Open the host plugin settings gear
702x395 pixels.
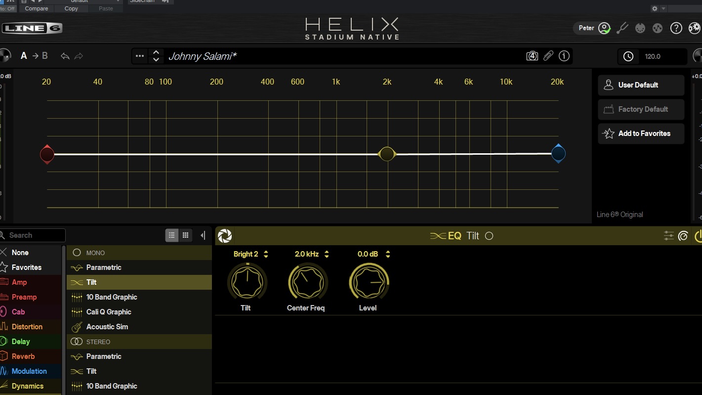(655, 8)
